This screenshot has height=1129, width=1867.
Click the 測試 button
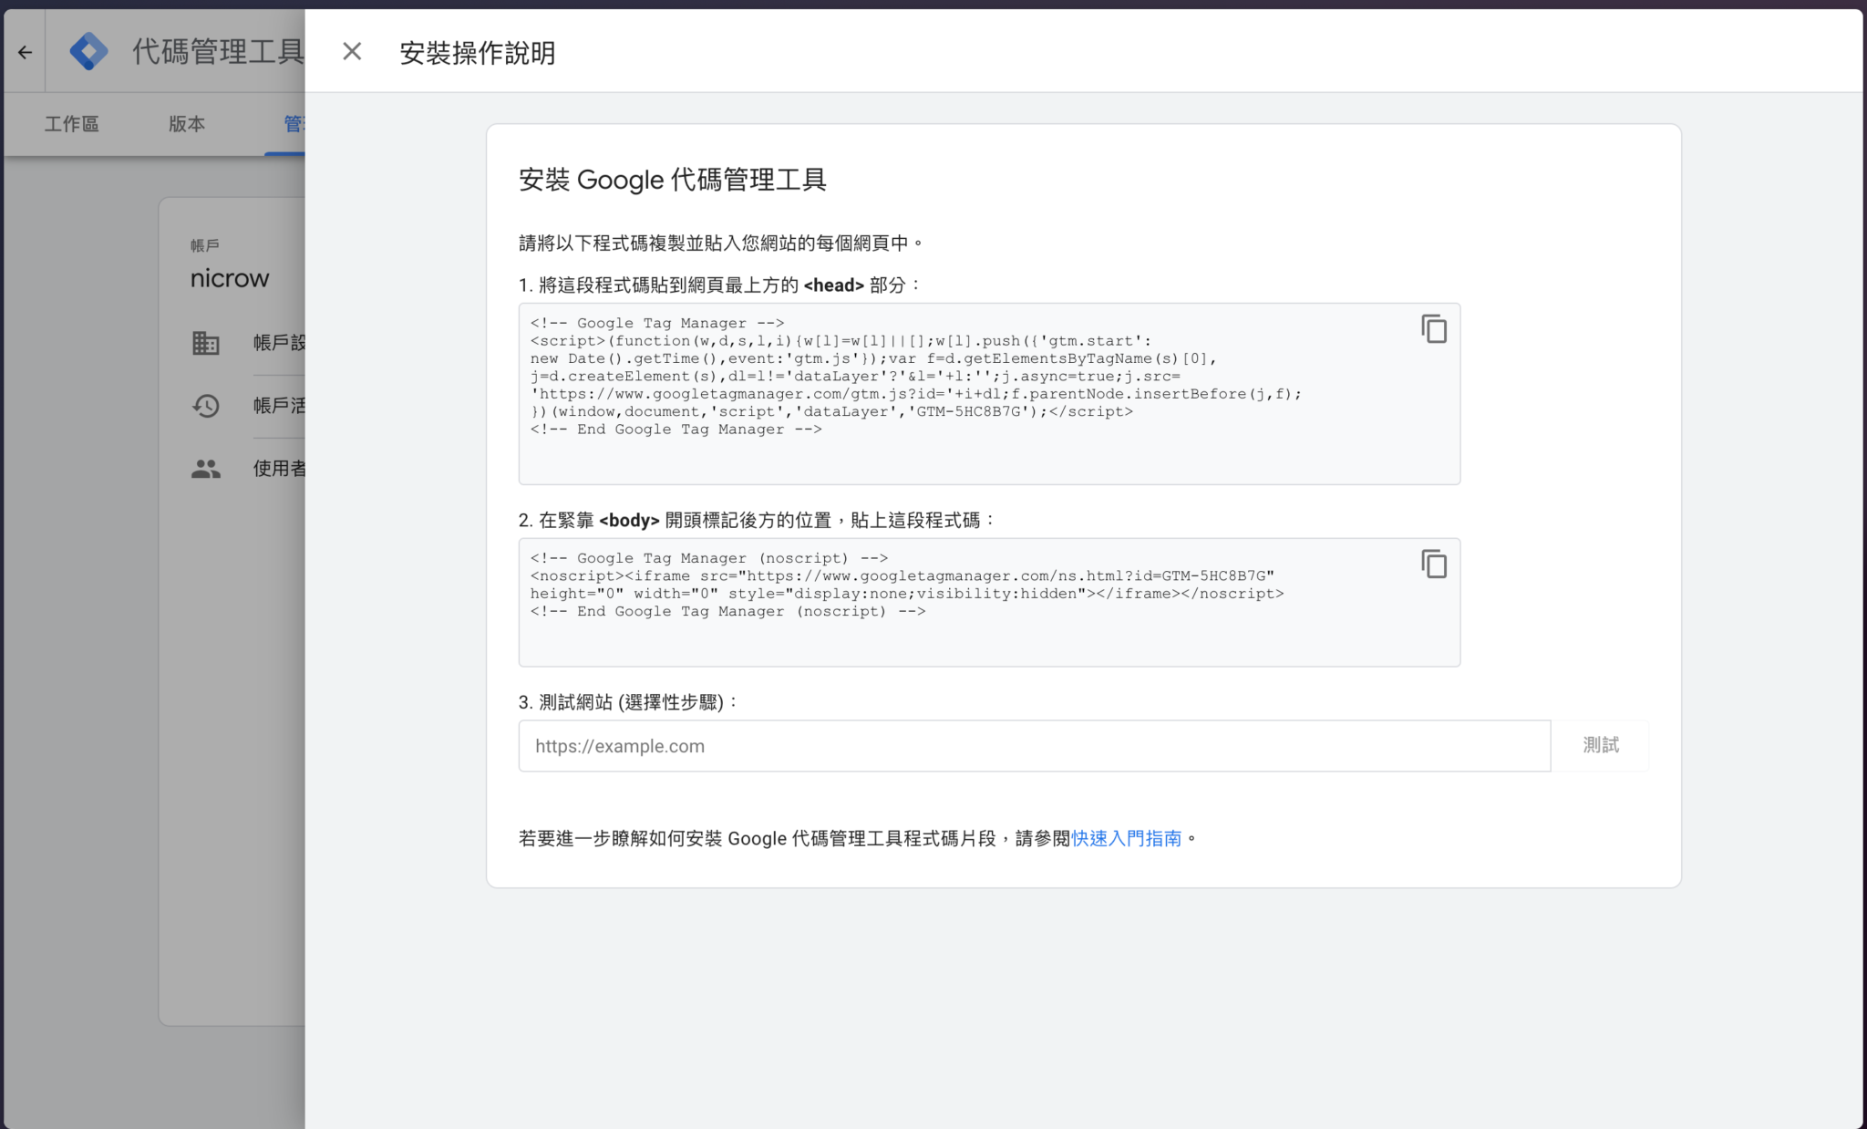1601,746
